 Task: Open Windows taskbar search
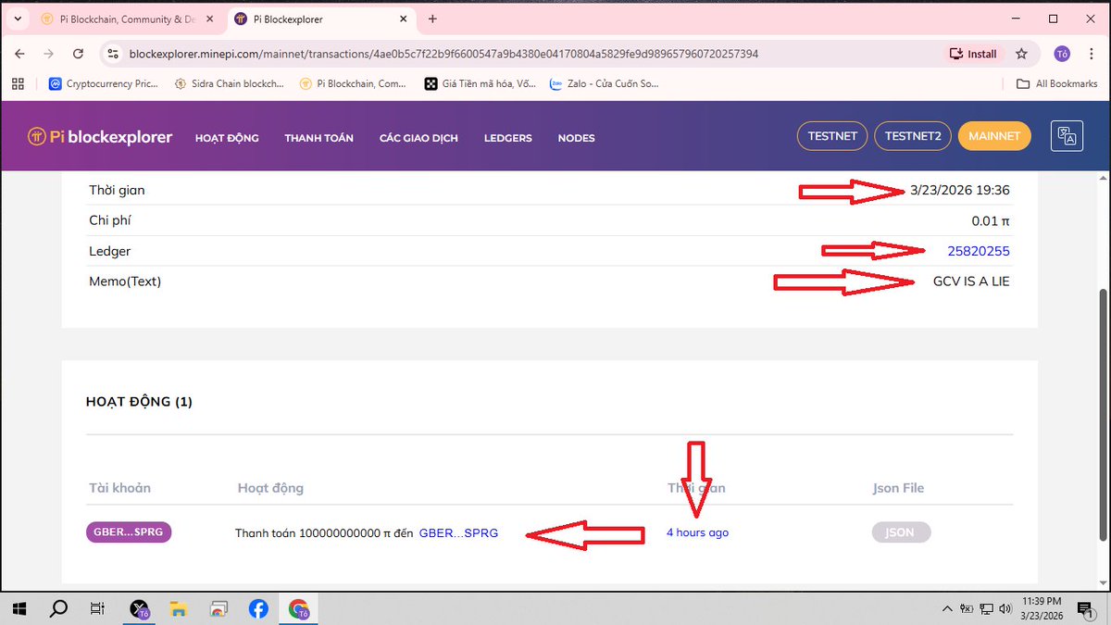[x=58, y=608]
